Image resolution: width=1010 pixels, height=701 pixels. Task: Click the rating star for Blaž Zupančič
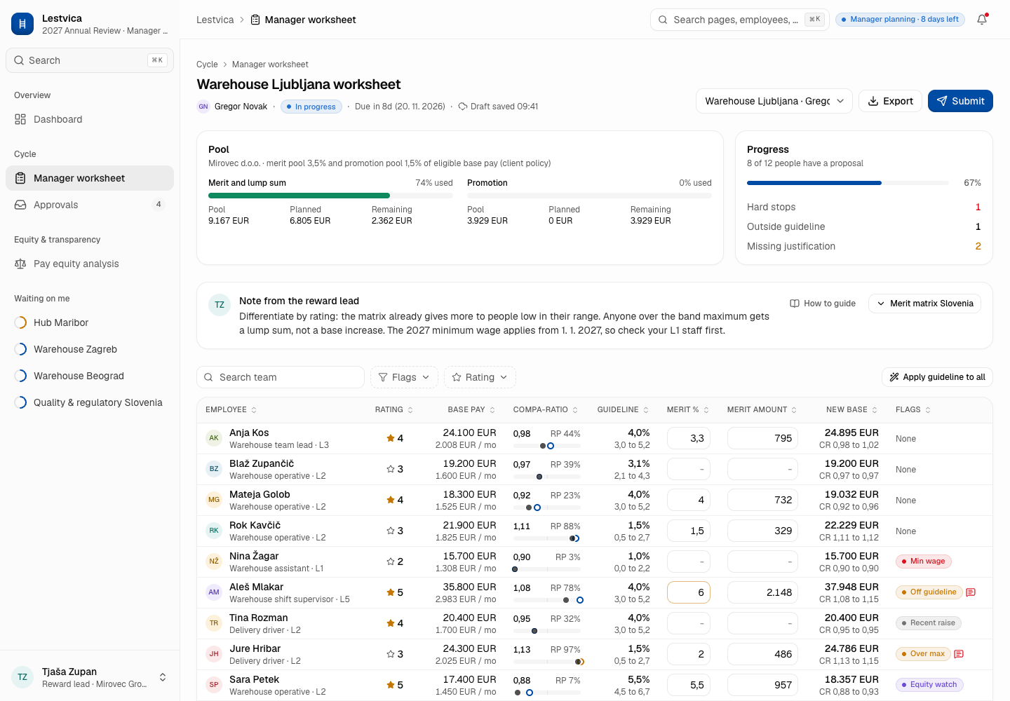391,469
